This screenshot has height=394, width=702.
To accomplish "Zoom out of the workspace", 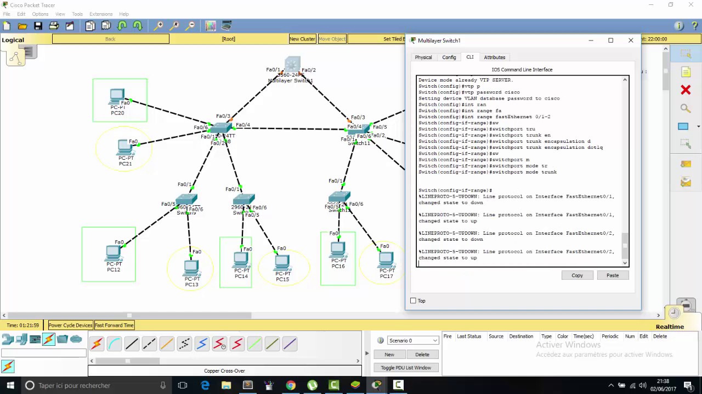I will [190, 26].
